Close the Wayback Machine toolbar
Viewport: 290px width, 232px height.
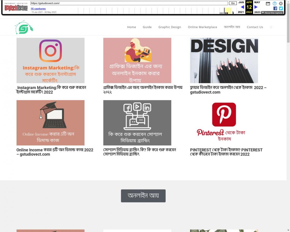(281, 4)
